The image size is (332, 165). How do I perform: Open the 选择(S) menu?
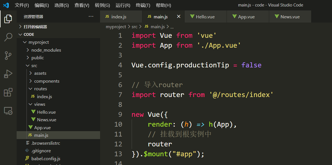click(x=62, y=5)
